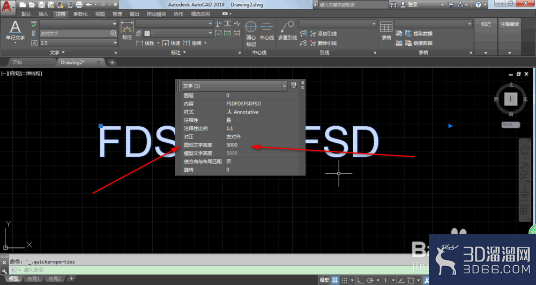Click the jogged dimension line icon

point(237,24)
